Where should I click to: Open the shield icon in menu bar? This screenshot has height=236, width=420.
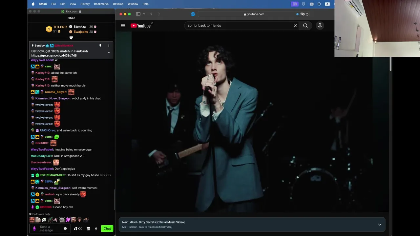pos(304,4)
